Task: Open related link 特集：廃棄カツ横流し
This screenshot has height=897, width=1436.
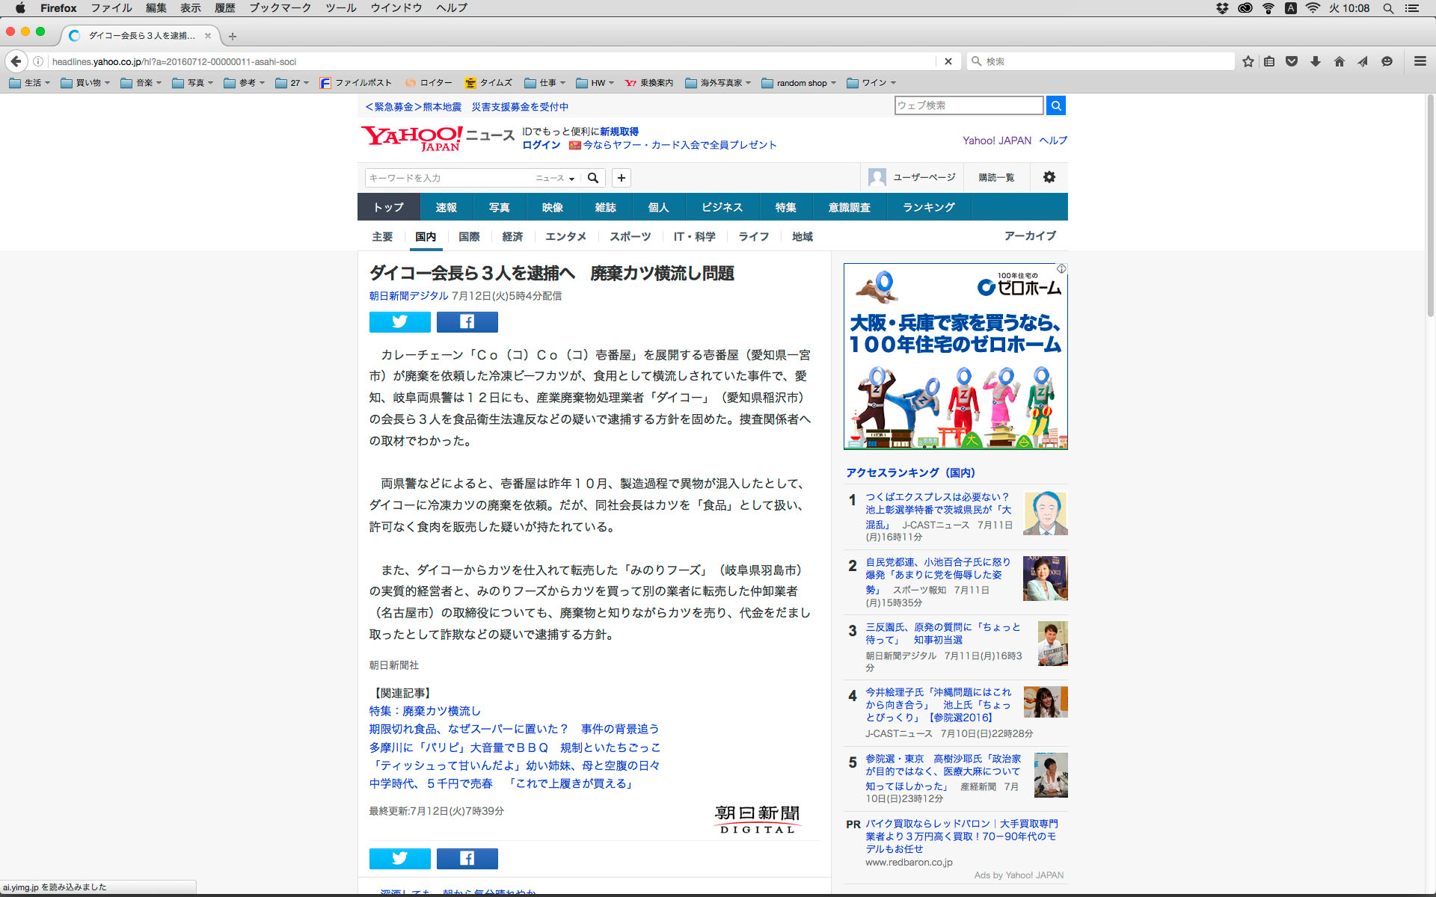Action: click(x=424, y=711)
